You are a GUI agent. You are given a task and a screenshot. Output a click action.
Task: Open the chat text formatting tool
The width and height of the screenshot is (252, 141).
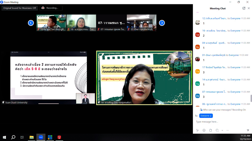pos(197,130)
